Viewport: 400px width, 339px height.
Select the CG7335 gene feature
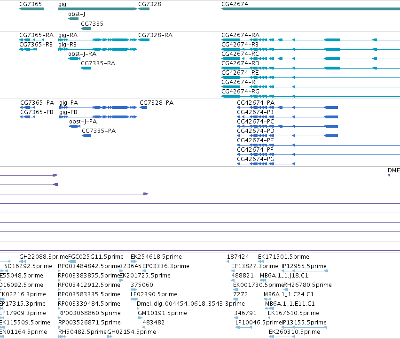coord(86,29)
